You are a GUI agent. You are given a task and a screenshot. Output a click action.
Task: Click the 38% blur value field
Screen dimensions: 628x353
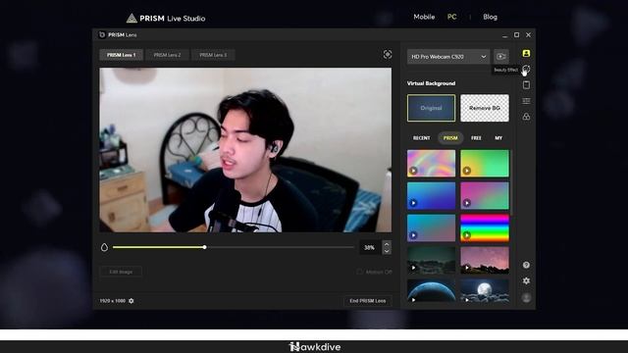tap(369, 248)
